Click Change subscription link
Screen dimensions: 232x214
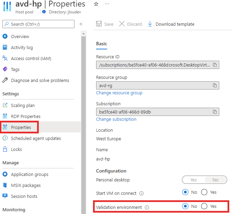click(x=116, y=119)
